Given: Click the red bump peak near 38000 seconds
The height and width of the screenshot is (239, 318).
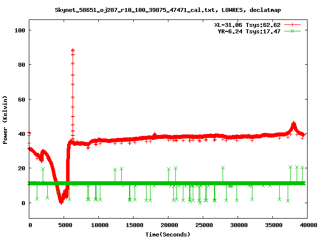Looking at the screenshot, I should click(x=294, y=123).
